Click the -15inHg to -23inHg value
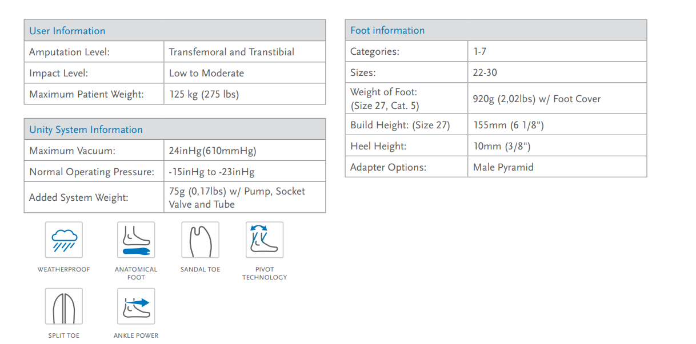The height and width of the screenshot is (344, 696). [x=211, y=172]
